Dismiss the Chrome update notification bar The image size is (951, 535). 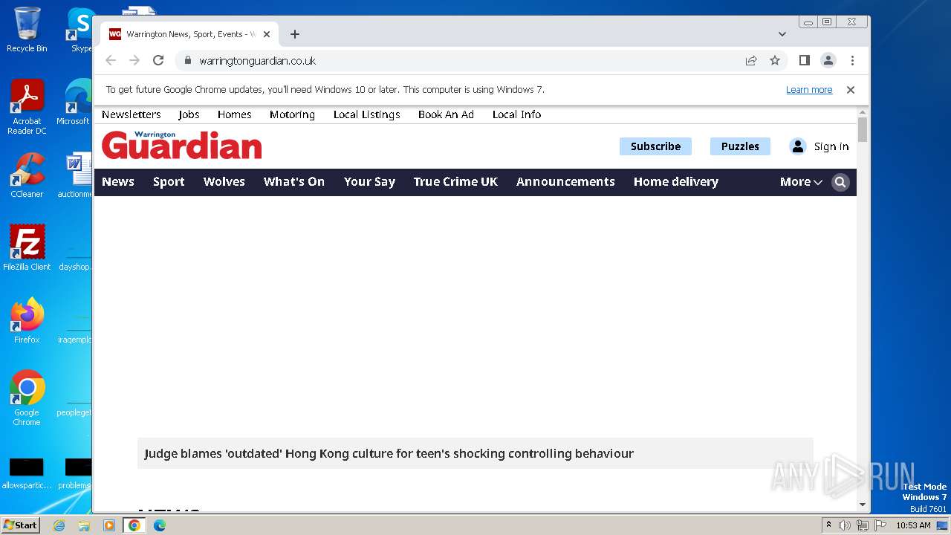coord(851,90)
